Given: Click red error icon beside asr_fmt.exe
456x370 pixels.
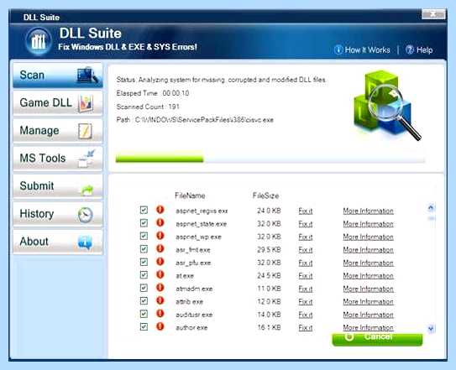Looking at the screenshot, I should (160, 248).
